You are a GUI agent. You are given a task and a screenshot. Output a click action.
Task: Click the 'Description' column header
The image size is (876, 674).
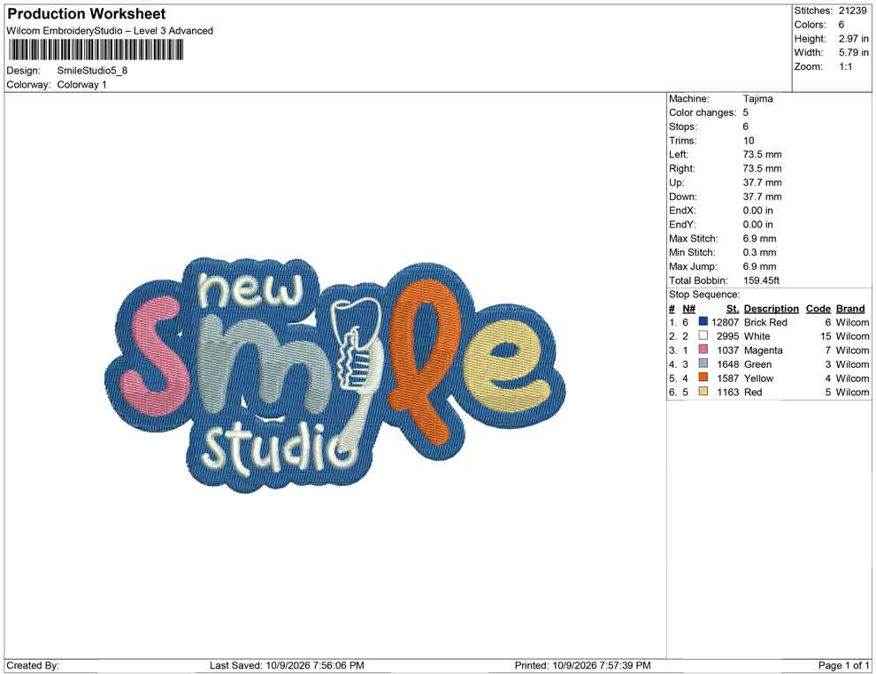[x=771, y=309]
